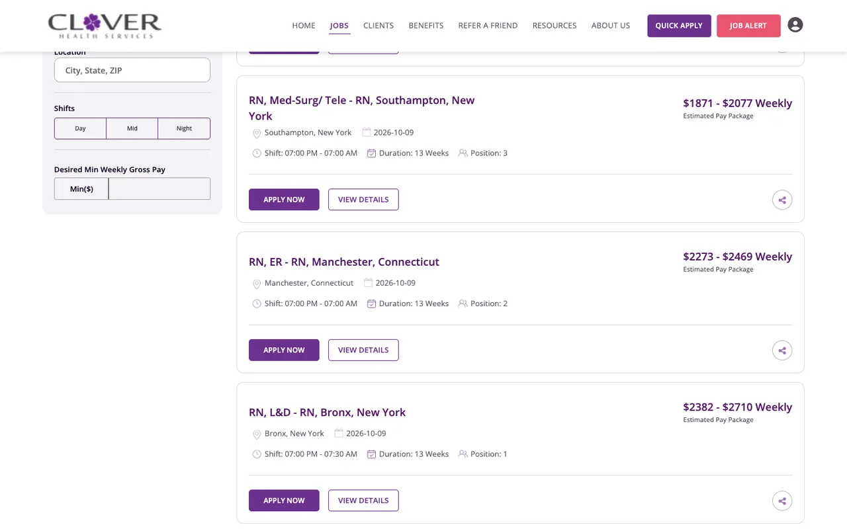
Task: Click the Position: 2 text
Action: (x=489, y=304)
